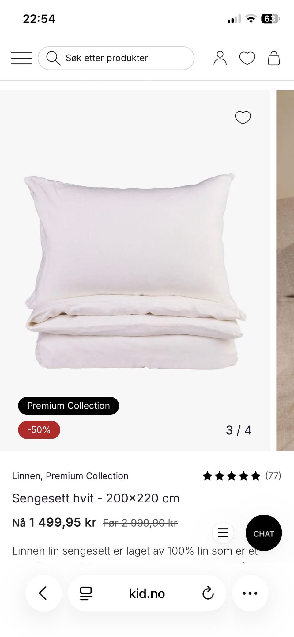Screen dimensions: 294x637
Task: Open Linnen, Premium Collection brand link
Action: [x=70, y=476]
